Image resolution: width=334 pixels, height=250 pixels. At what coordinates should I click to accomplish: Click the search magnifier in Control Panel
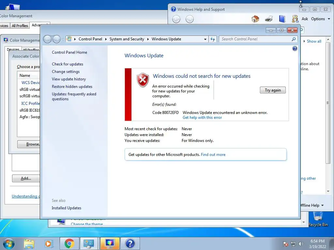pyautogui.click(x=294, y=39)
